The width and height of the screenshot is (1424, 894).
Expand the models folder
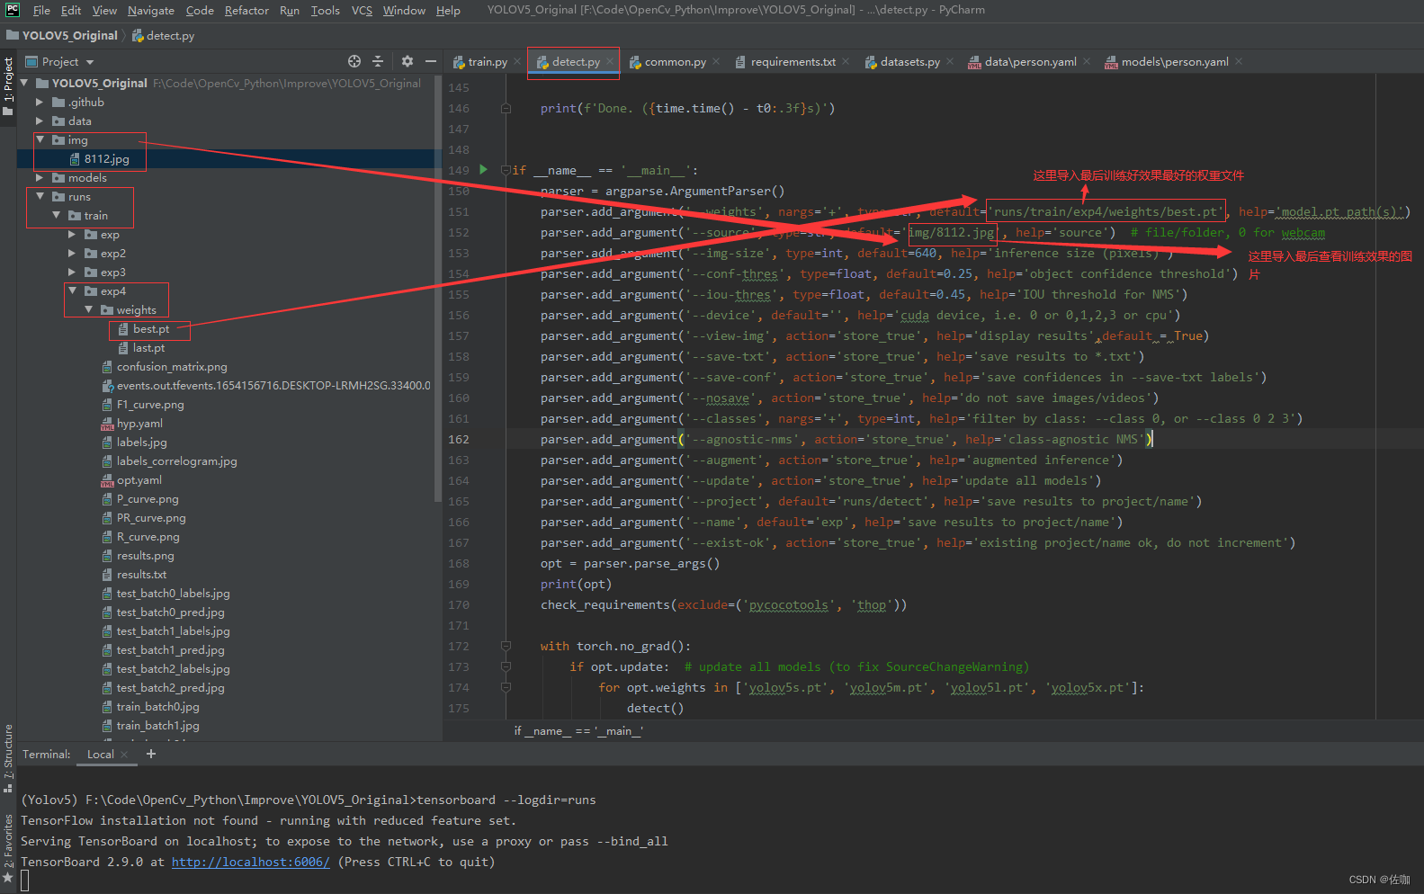(40, 178)
